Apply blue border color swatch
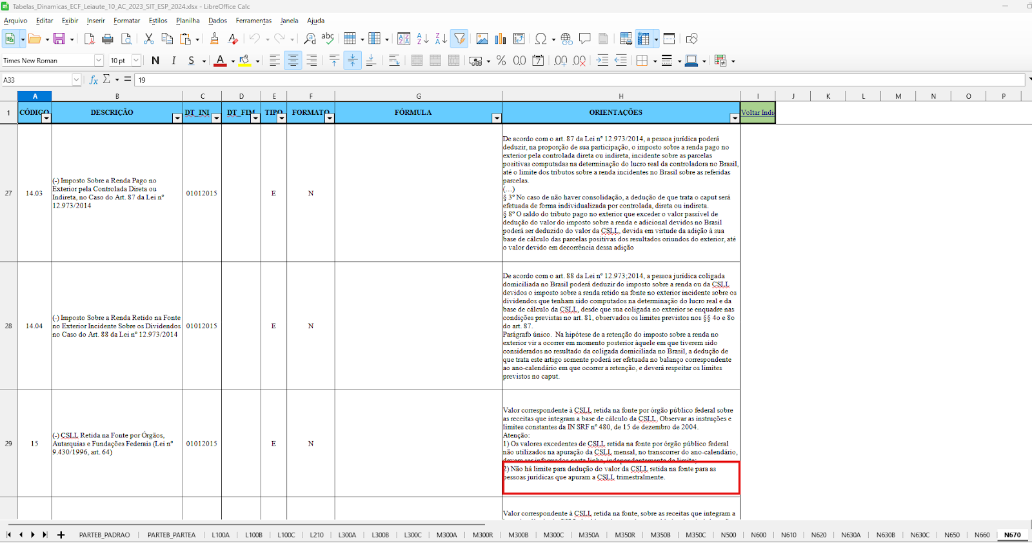Screen dimensions: 1032x543 691,61
